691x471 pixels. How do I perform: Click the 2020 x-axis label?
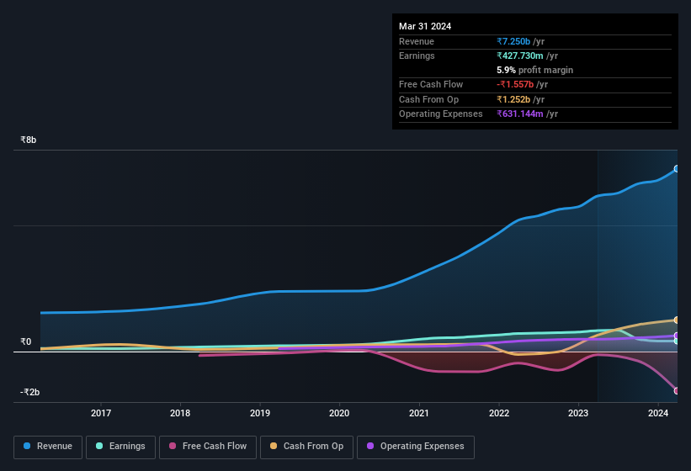tap(339, 413)
